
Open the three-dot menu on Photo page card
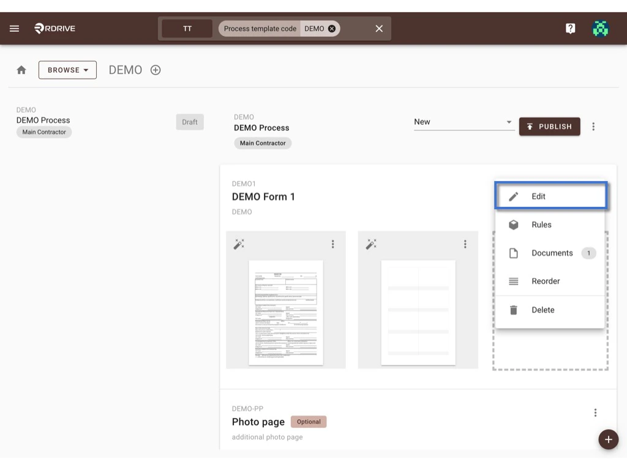(x=595, y=412)
